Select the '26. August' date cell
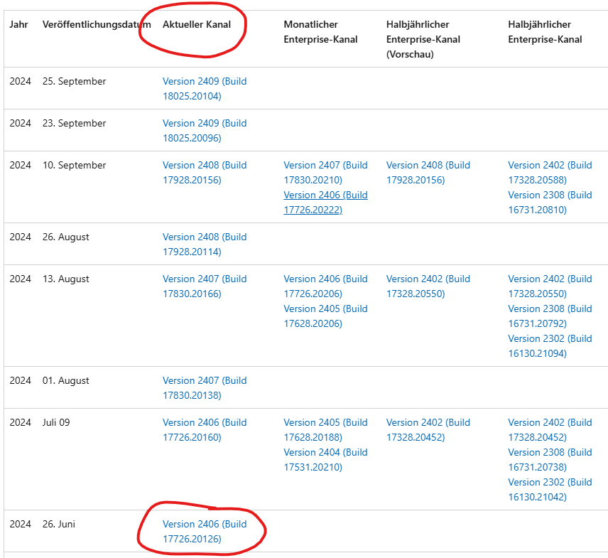Viewport: 608px width, 558px height. pyautogui.click(x=65, y=237)
